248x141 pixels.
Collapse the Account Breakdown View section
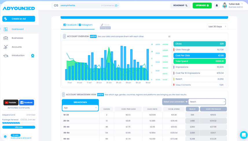63,94
